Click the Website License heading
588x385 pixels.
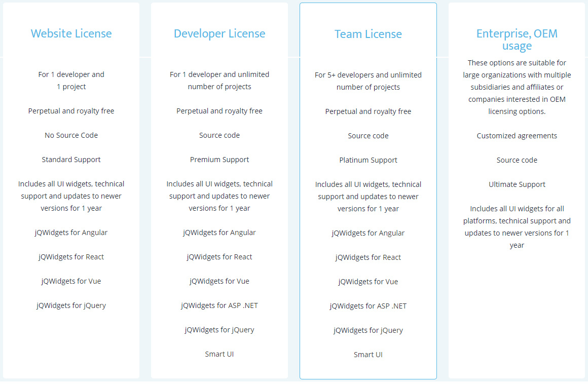coord(71,34)
